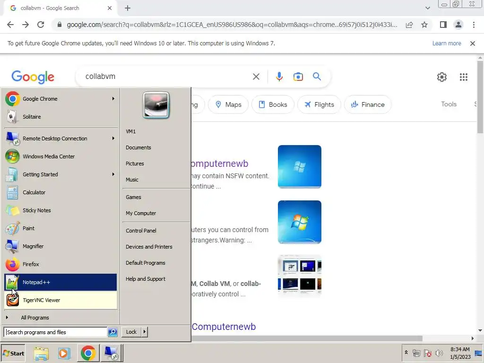This screenshot has height=363, width=484.
Task: Open Help and Support
Action: click(x=146, y=279)
